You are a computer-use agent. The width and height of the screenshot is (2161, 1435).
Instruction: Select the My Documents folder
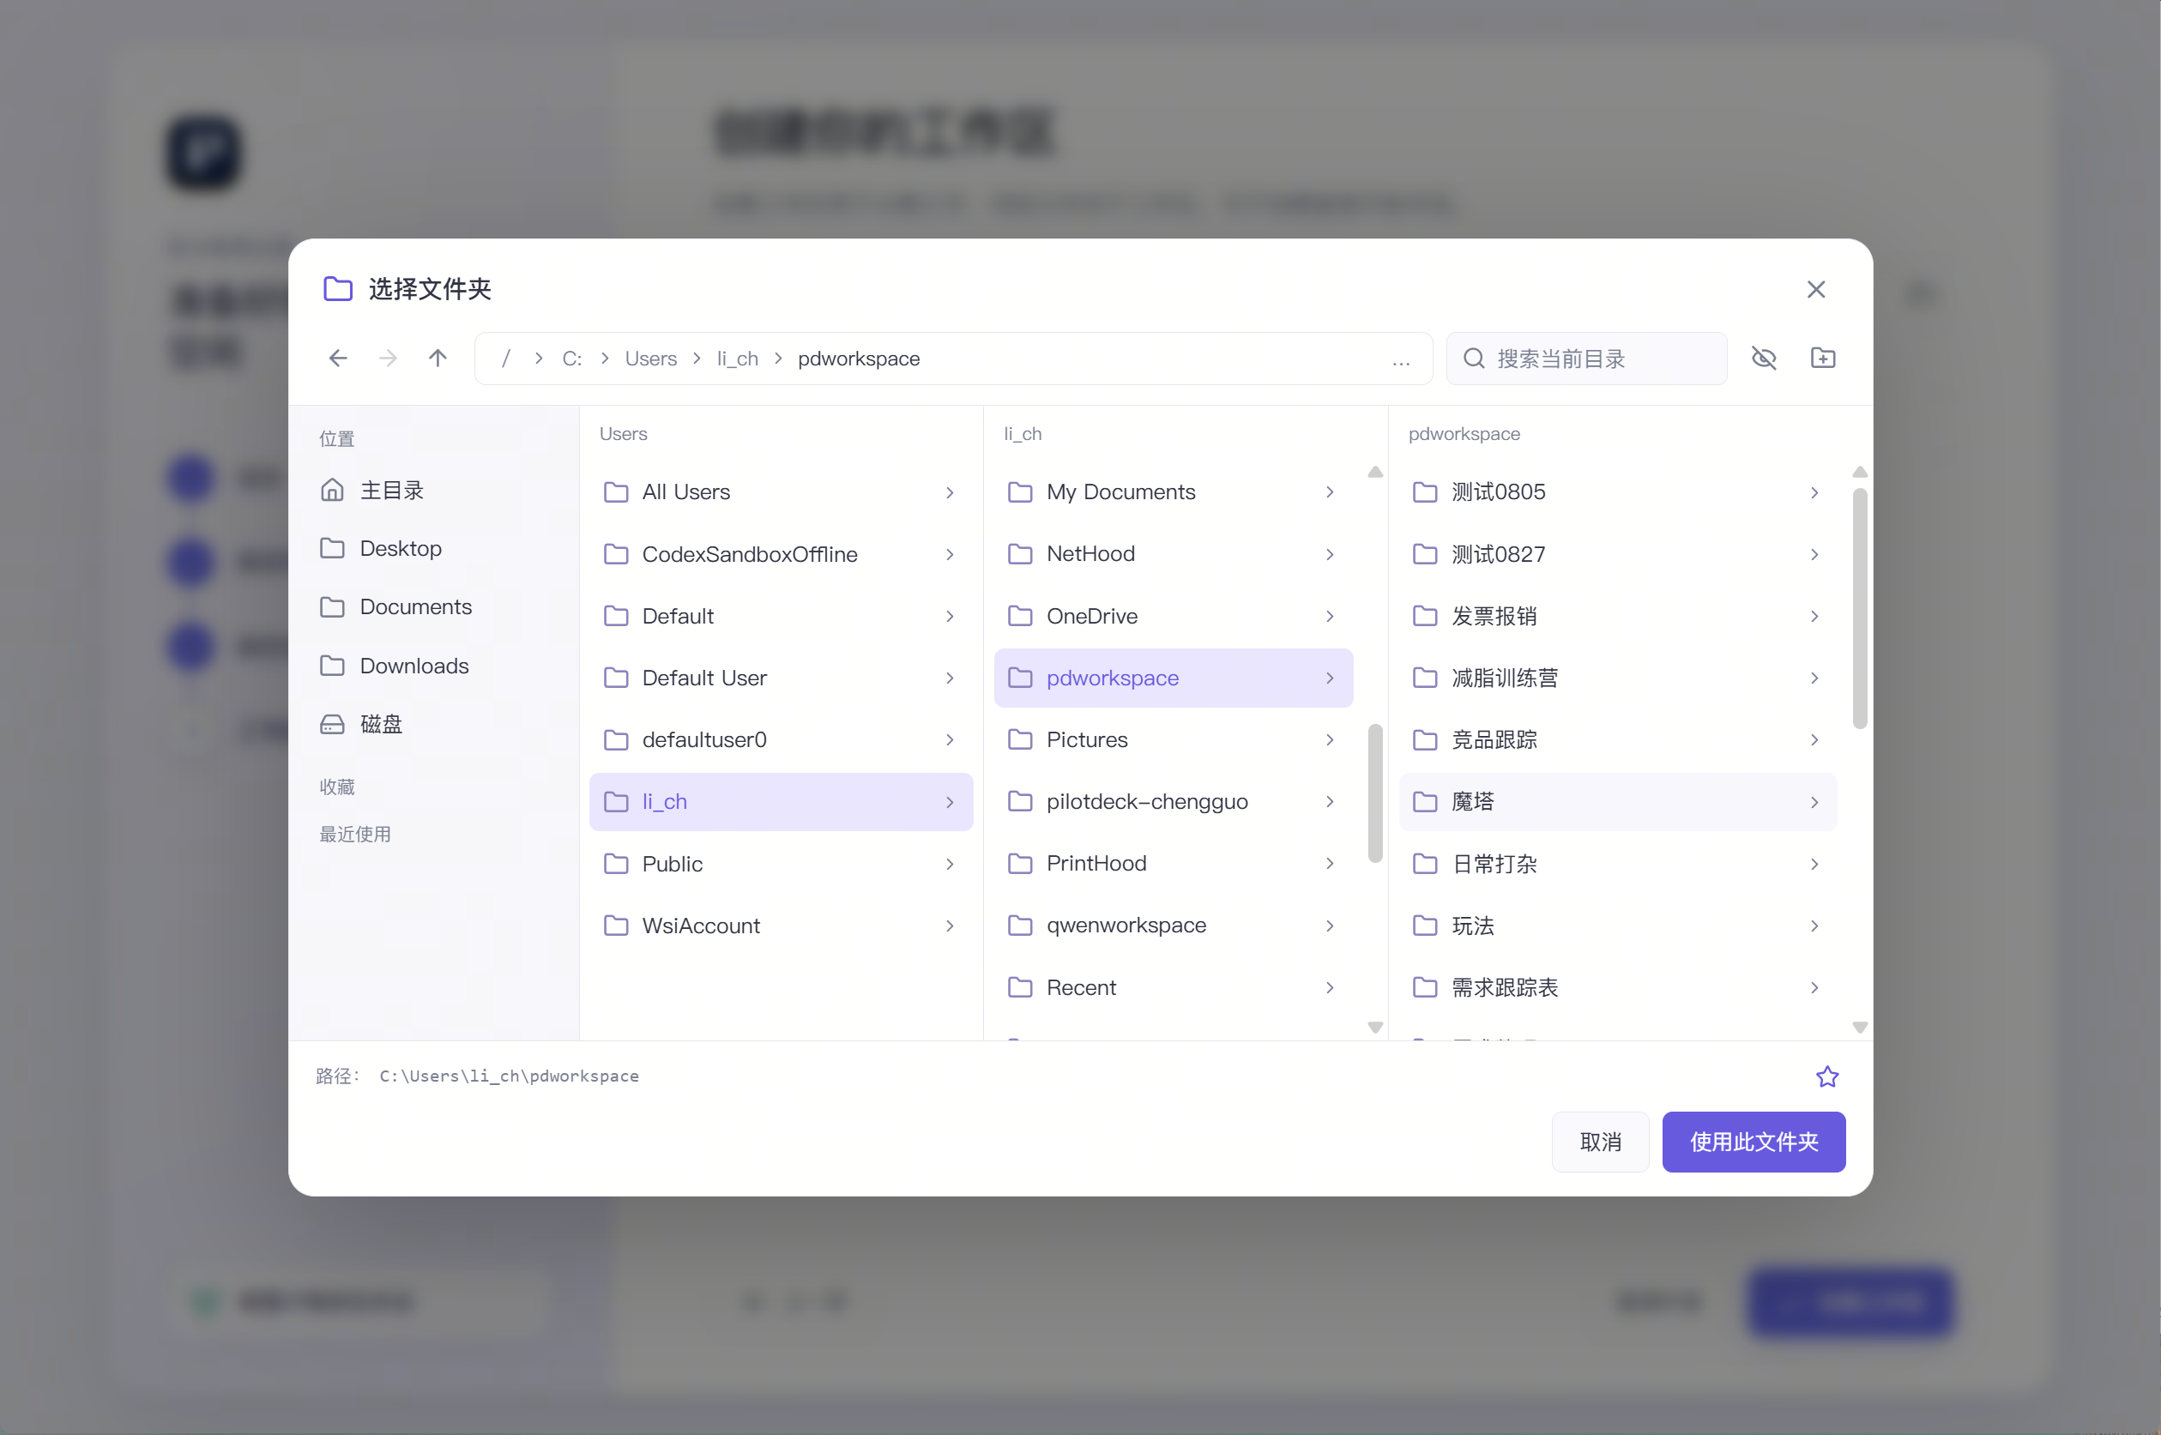1174,492
